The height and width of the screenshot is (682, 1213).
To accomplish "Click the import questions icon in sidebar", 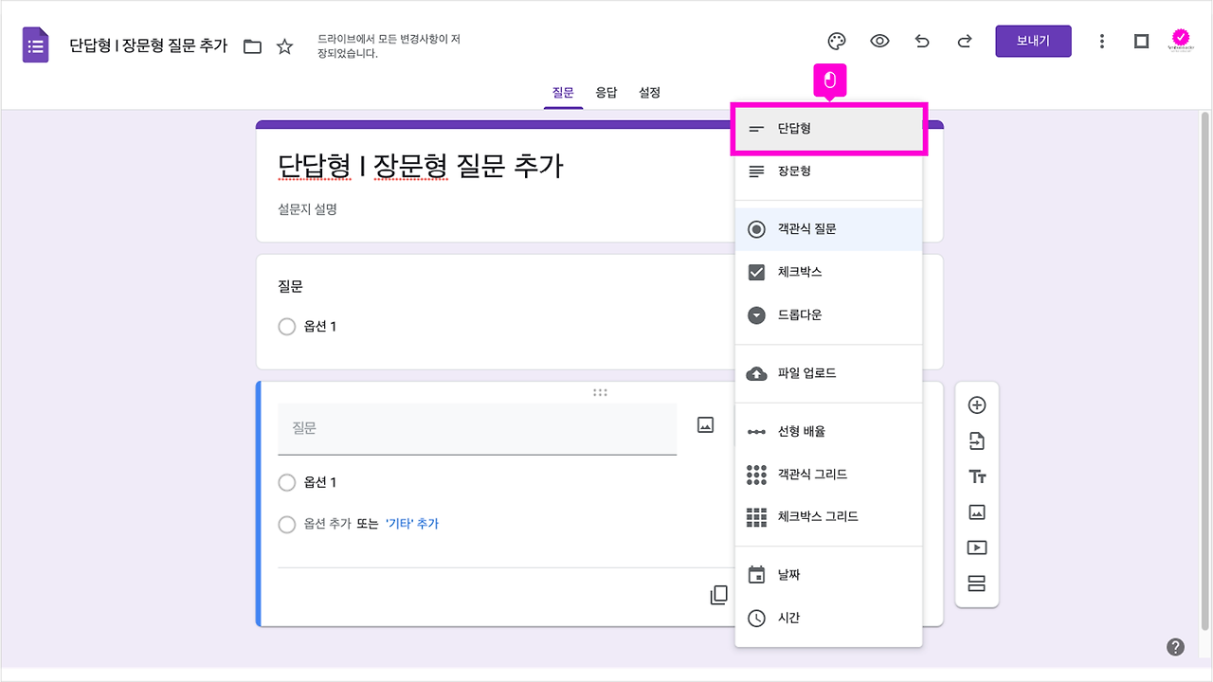I will (976, 440).
